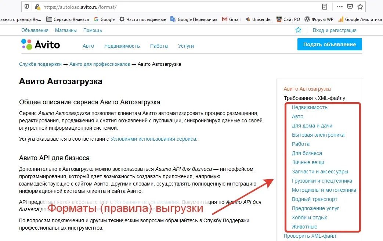Click the tracking protection shield icon
Screen dimensions: 383x241
click(x=27, y=7)
